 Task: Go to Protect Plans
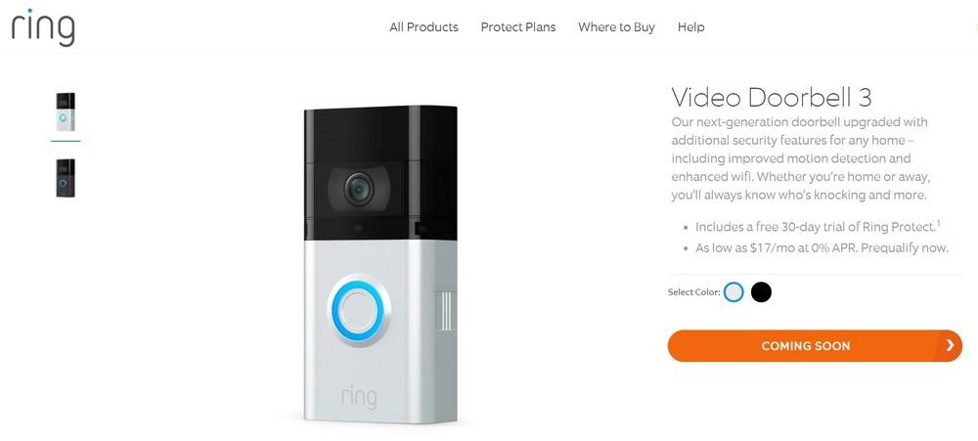[x=518, y=27]
